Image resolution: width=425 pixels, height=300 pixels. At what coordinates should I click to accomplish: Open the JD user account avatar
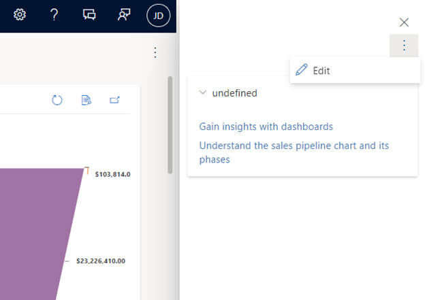pos(158,16)
